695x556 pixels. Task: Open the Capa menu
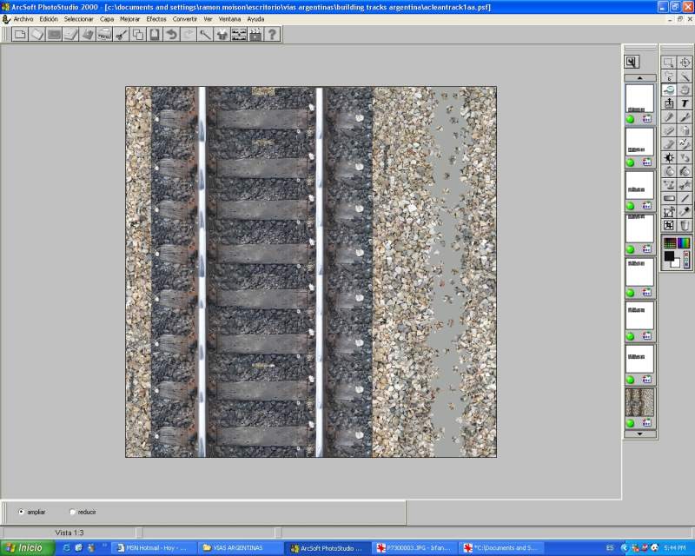pos(107,18)
